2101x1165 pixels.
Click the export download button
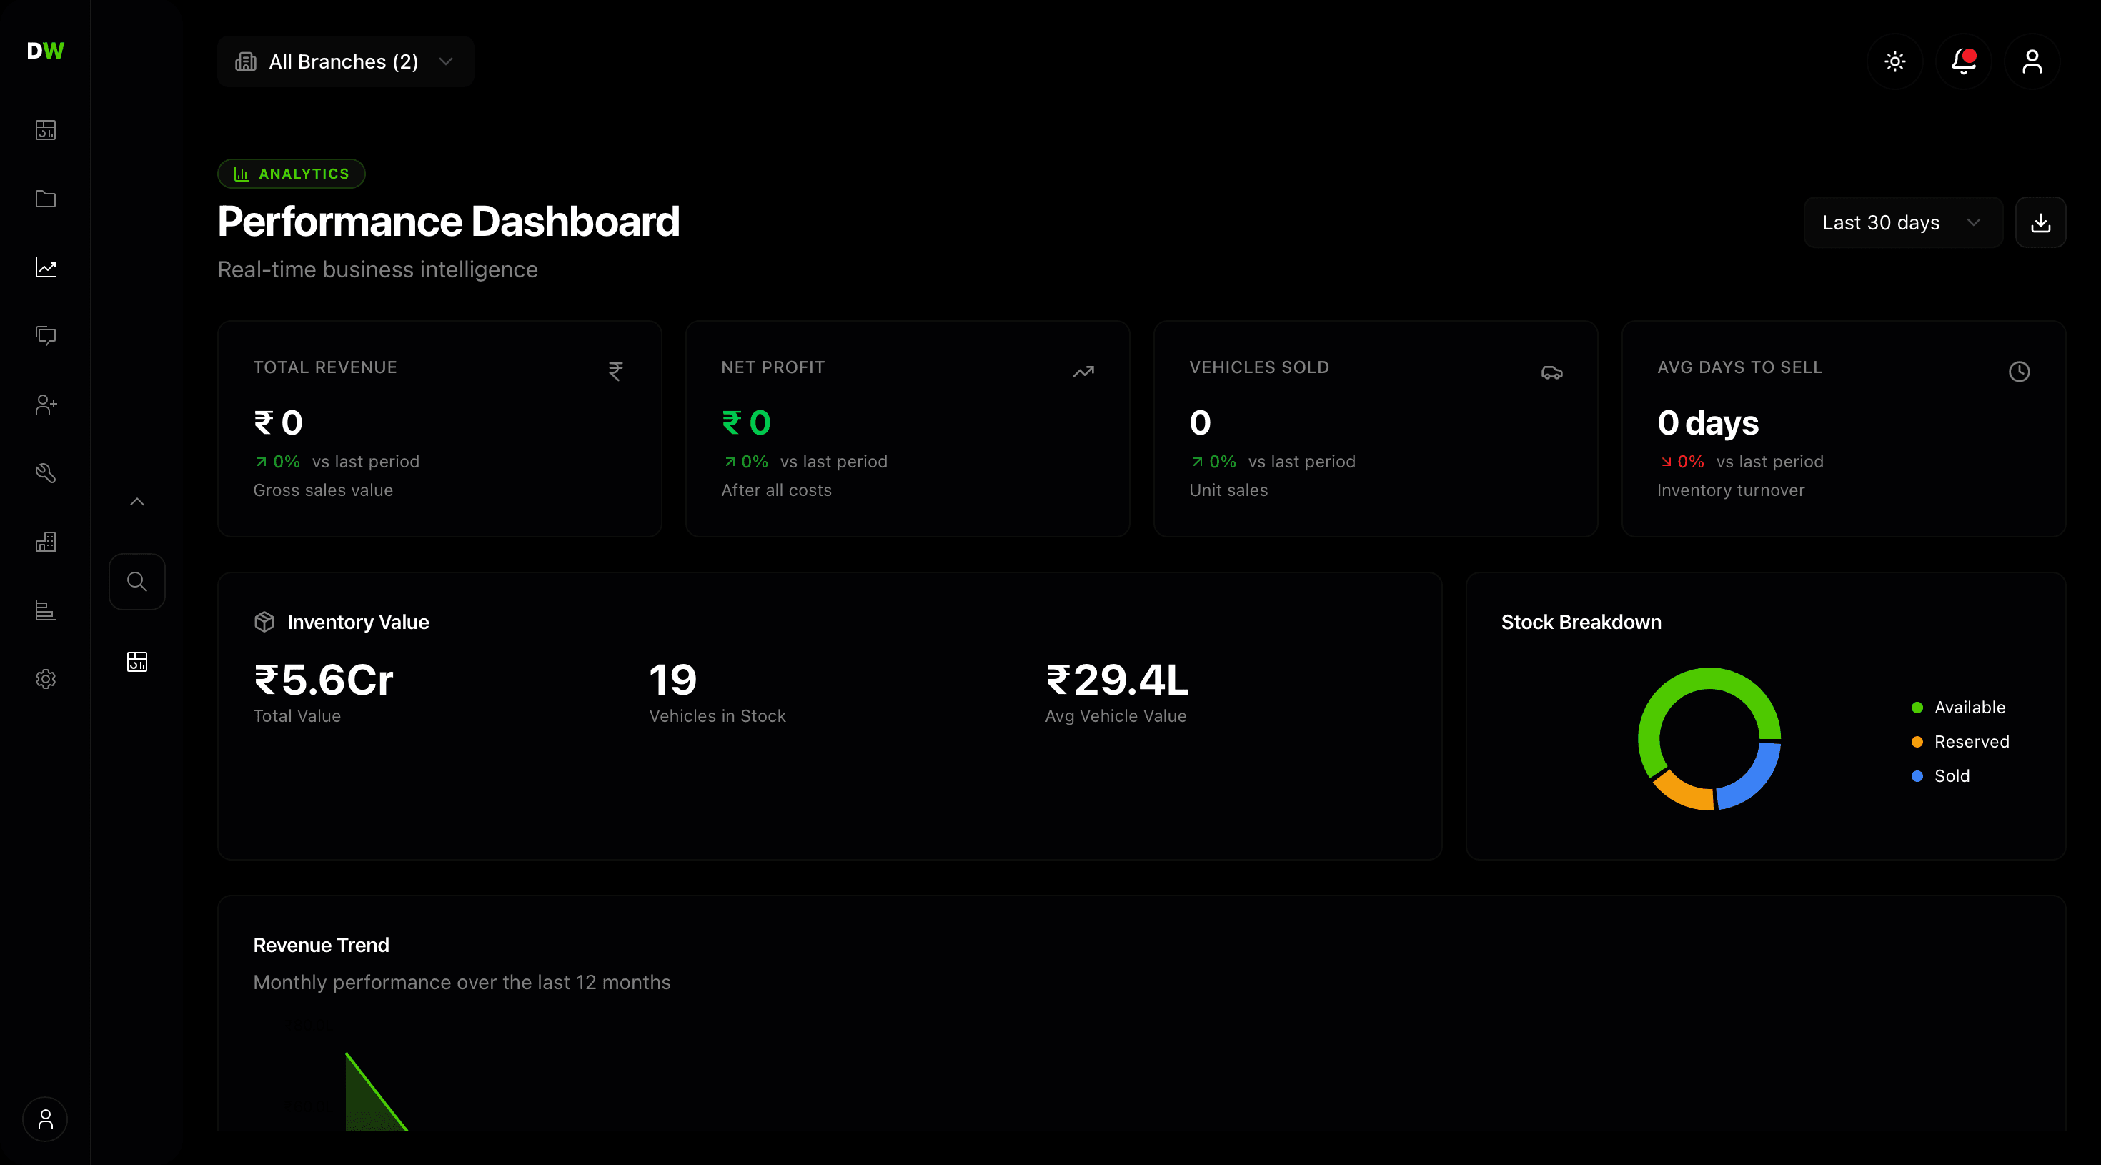coord(2042,222)
